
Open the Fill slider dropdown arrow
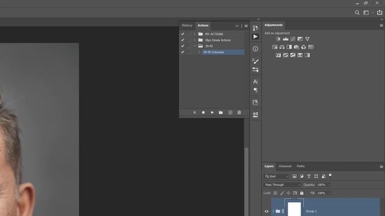tap(329, 193)
